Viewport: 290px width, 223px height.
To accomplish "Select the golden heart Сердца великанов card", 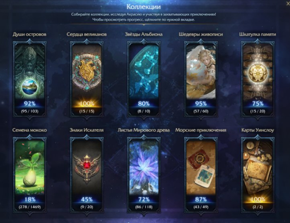I will (x=87, y=79).
